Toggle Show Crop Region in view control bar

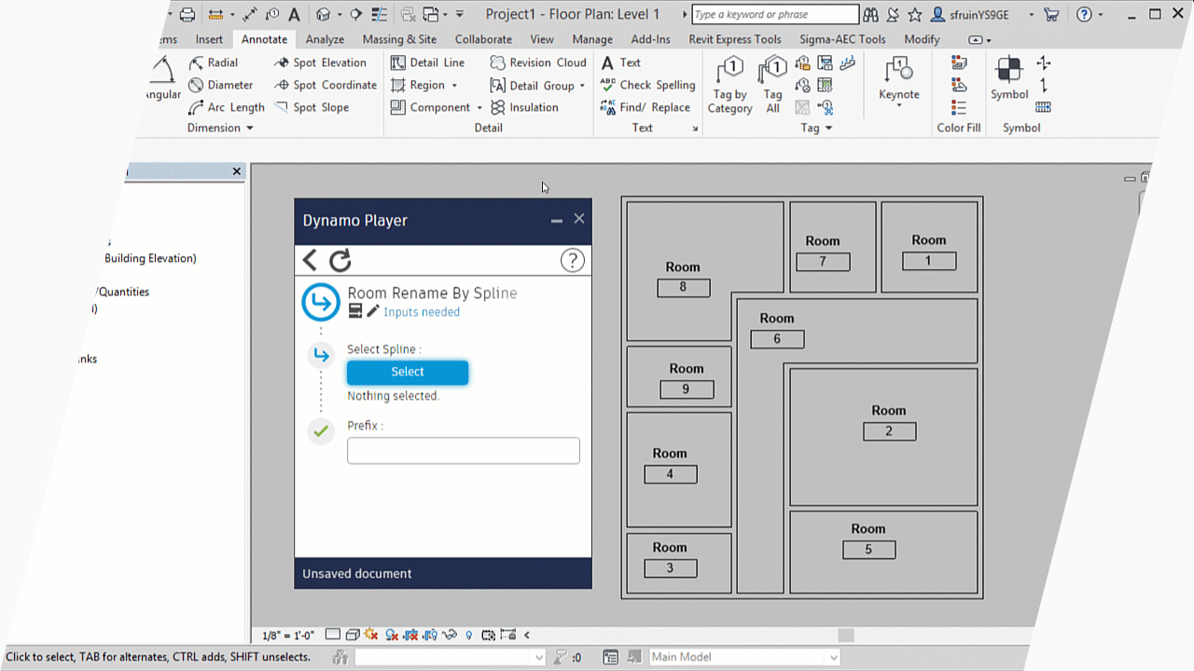430,635
